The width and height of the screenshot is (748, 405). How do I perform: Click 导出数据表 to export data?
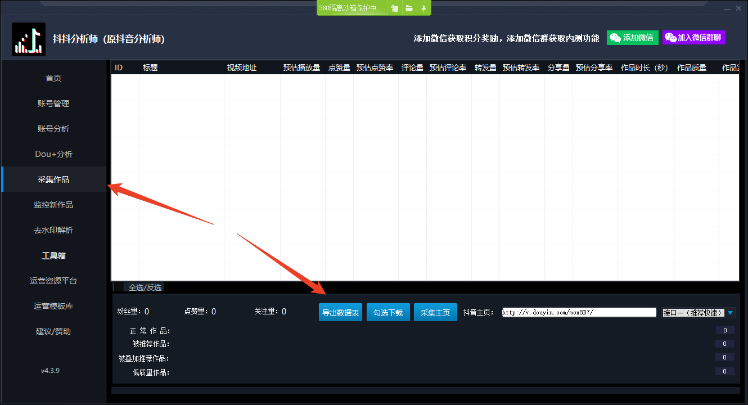point(340,312)
